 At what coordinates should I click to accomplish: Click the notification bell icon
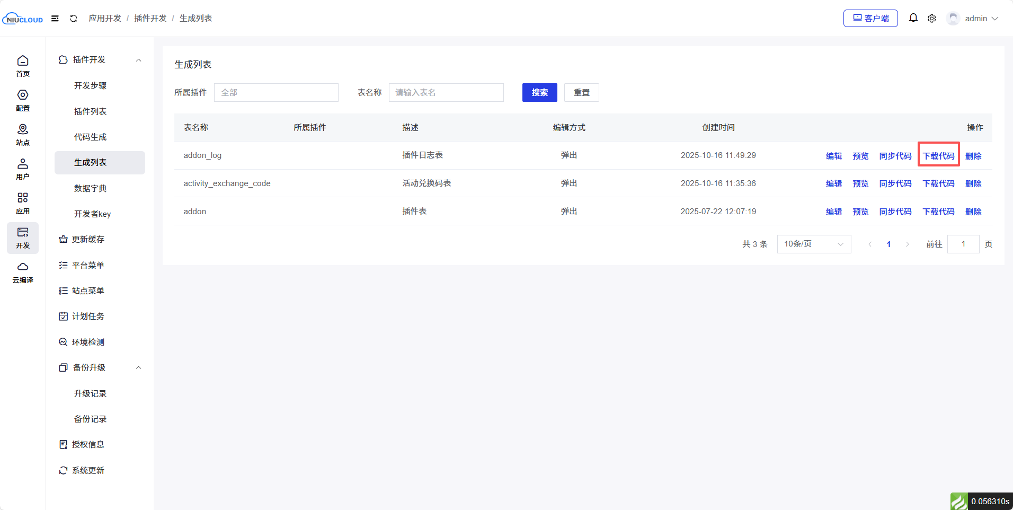coord(913,18)
